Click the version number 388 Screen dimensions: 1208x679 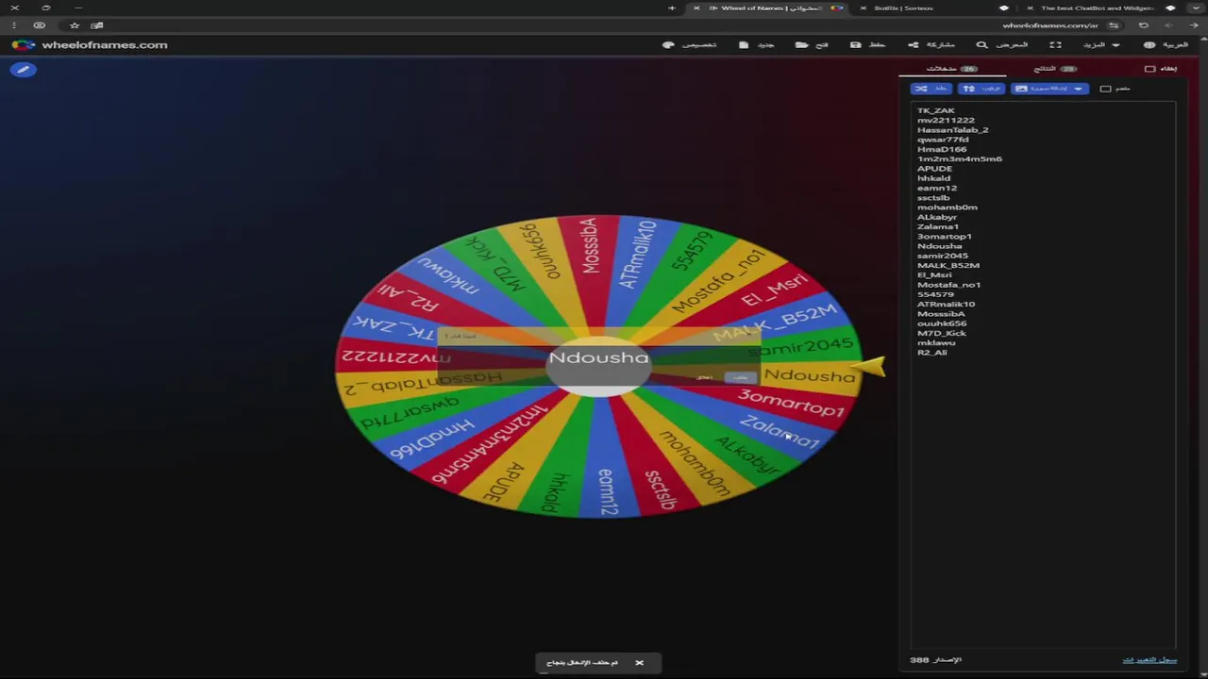[919, 660]
